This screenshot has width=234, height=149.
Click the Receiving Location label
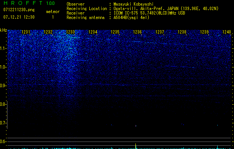coord(87,9)
